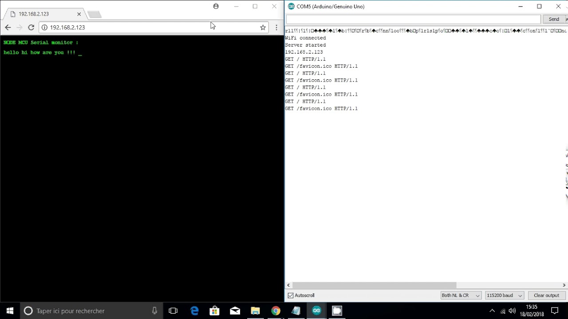
Task: Select the 'Server started' output line
Action: (305, 45)
